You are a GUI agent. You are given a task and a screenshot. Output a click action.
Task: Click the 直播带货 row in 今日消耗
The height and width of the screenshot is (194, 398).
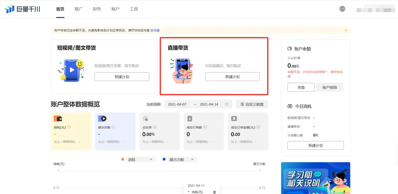(294, 127)
